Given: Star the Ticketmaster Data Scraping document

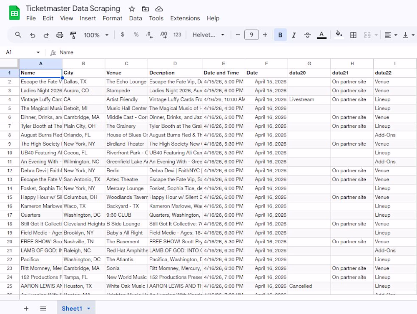Looking at the screenshot, I should [x=132, y=9].
